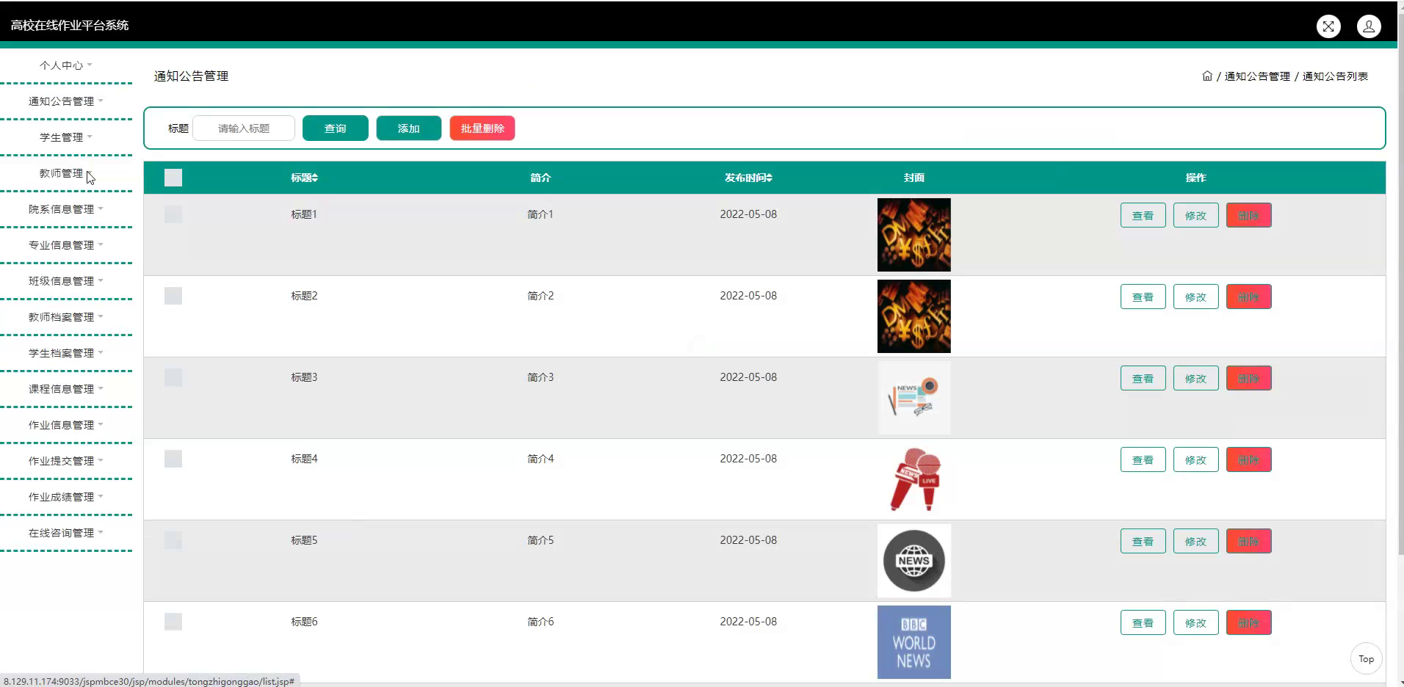The image size is (1404, 687).
Task: Expand 院系信息管理 sidebar menu
Action: click(66, 209)
